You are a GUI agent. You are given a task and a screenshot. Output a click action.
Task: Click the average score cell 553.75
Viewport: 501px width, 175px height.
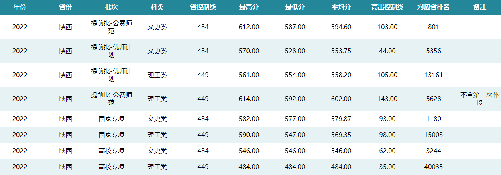(x=341, y=51)
